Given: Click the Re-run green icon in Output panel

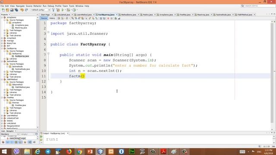Looking at the screenshot, I should click(41, 136).
